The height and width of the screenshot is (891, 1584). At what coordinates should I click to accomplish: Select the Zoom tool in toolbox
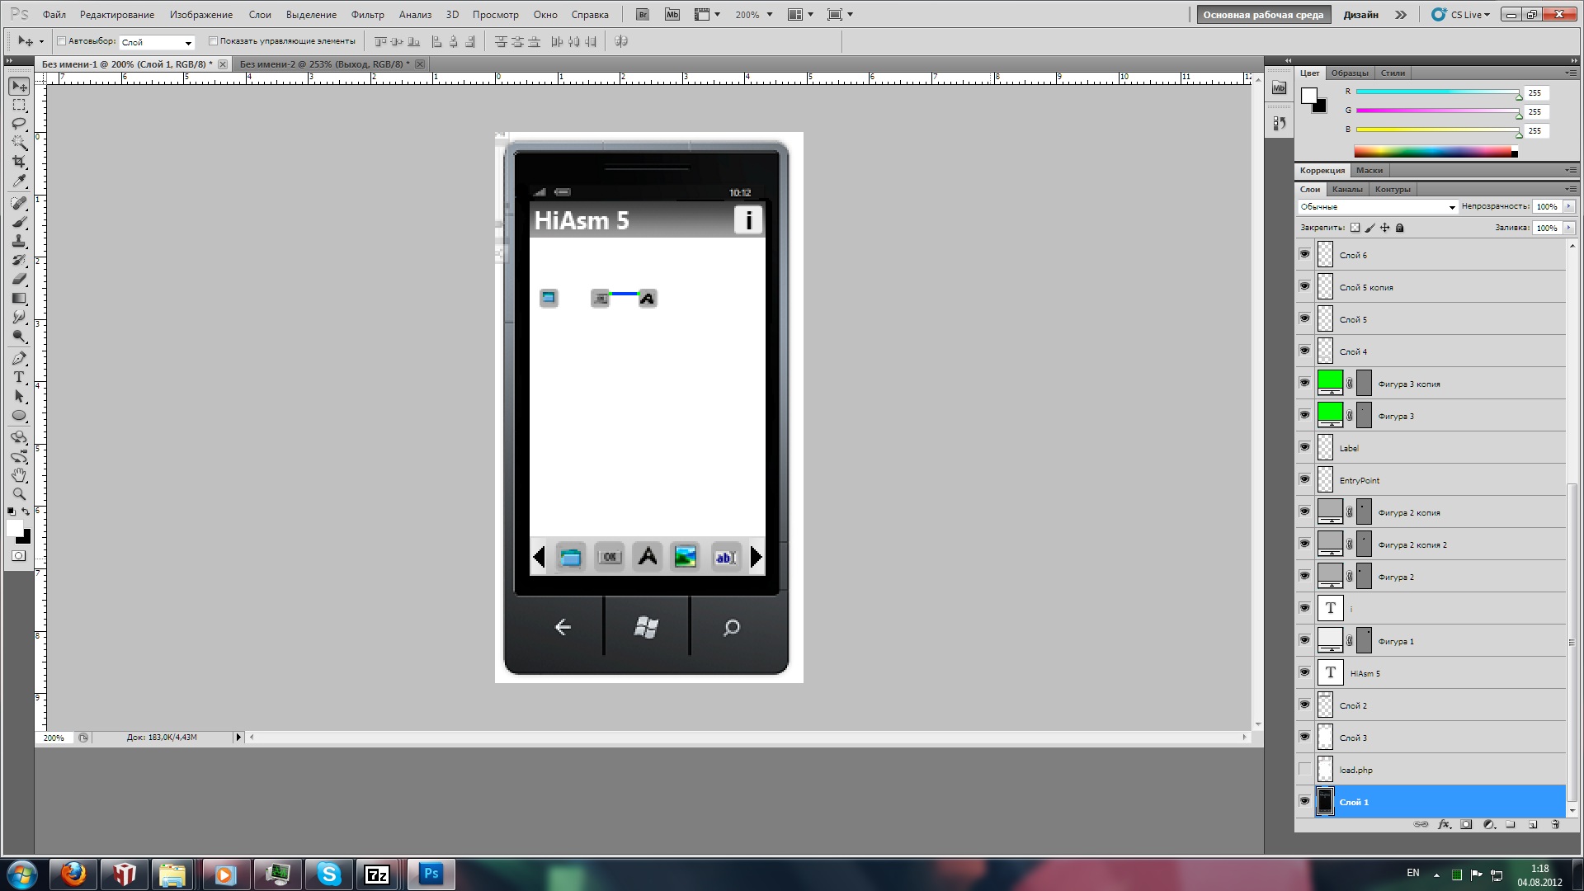[19, 494]
